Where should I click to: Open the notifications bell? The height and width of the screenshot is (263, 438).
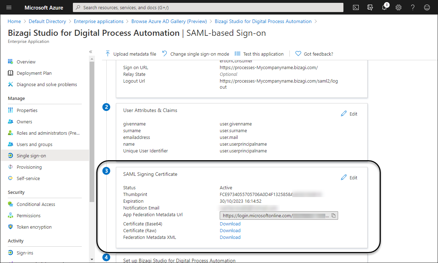[384, 7]
